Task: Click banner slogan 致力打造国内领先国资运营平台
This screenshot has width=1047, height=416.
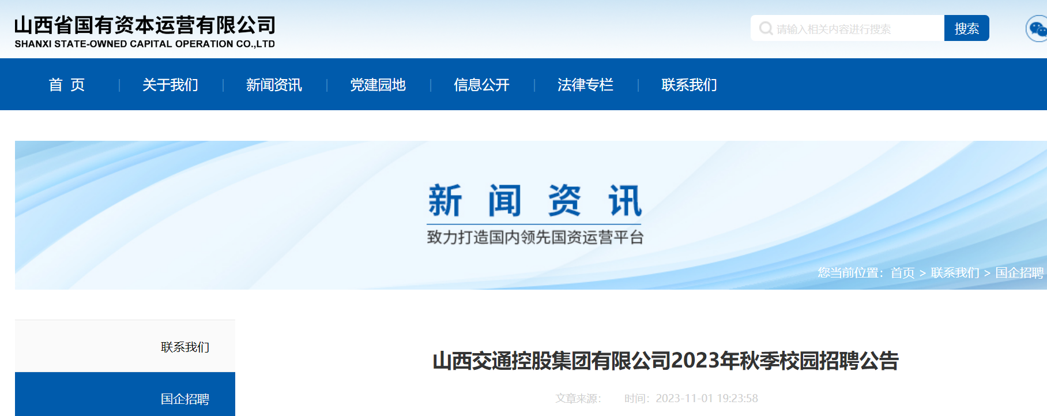Action: (x=535, y=237)
